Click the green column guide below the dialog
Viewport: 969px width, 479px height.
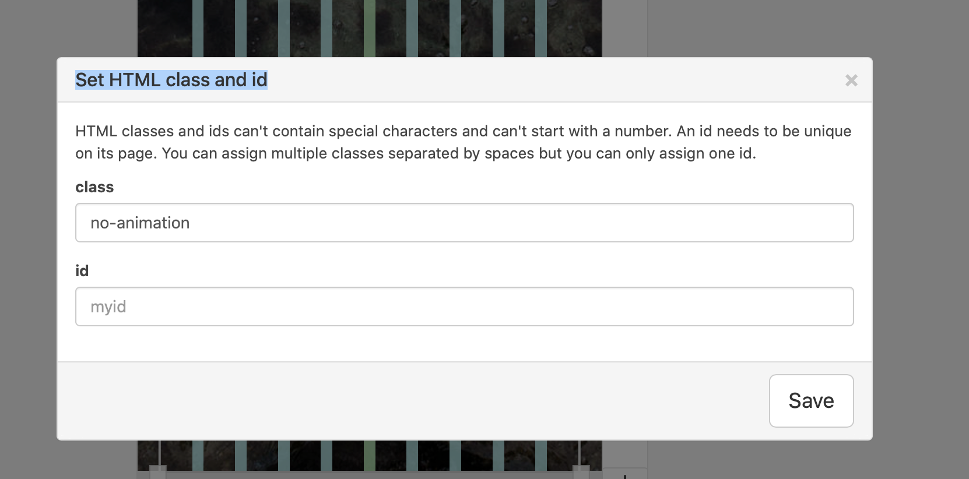coord(369,455)
